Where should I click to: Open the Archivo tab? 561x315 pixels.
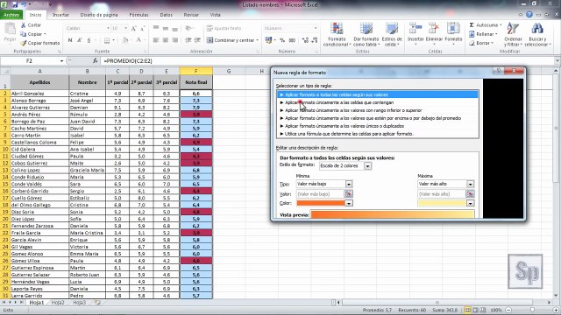click(x=11, y=15)
